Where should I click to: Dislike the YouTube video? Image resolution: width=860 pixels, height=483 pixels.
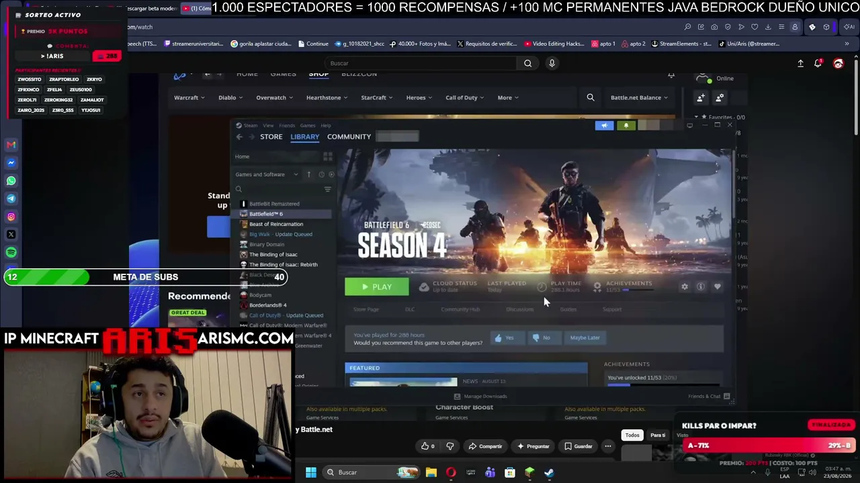pos(450,446)
